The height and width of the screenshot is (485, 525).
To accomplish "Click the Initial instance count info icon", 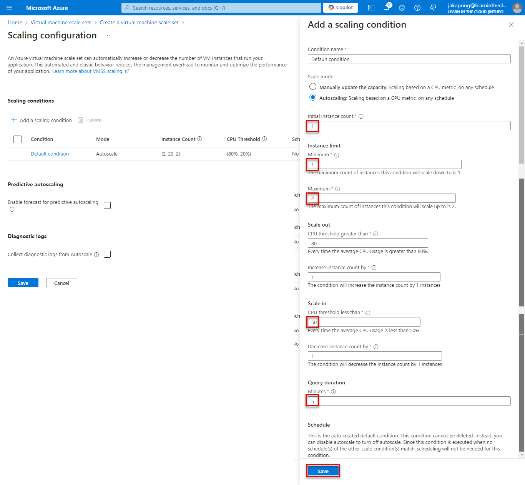I will pos(361,116).
